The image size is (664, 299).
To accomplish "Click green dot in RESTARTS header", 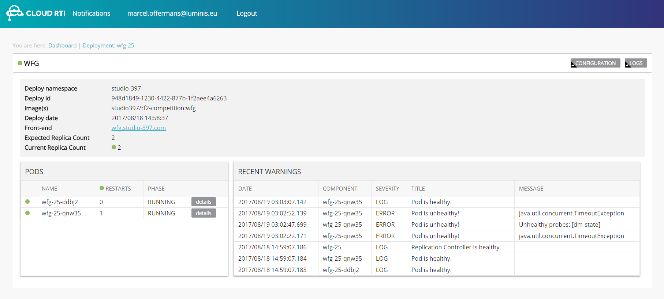I will tap(102, 188).
